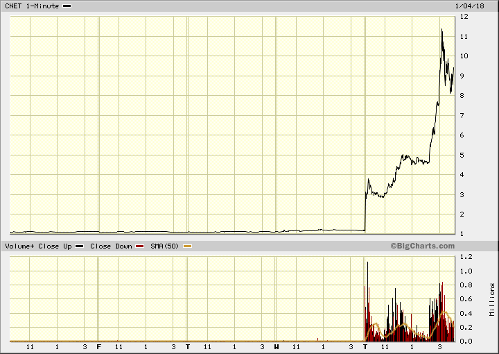Click the 7 label on price axis
Viewport: 499px width, 354px height.
click(462, 115)
